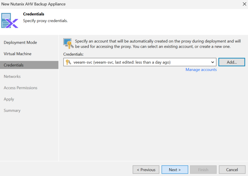Expand the Credentials dropdown arrow
Viewport: 248px width, 176px height.
tap(213, 62)
